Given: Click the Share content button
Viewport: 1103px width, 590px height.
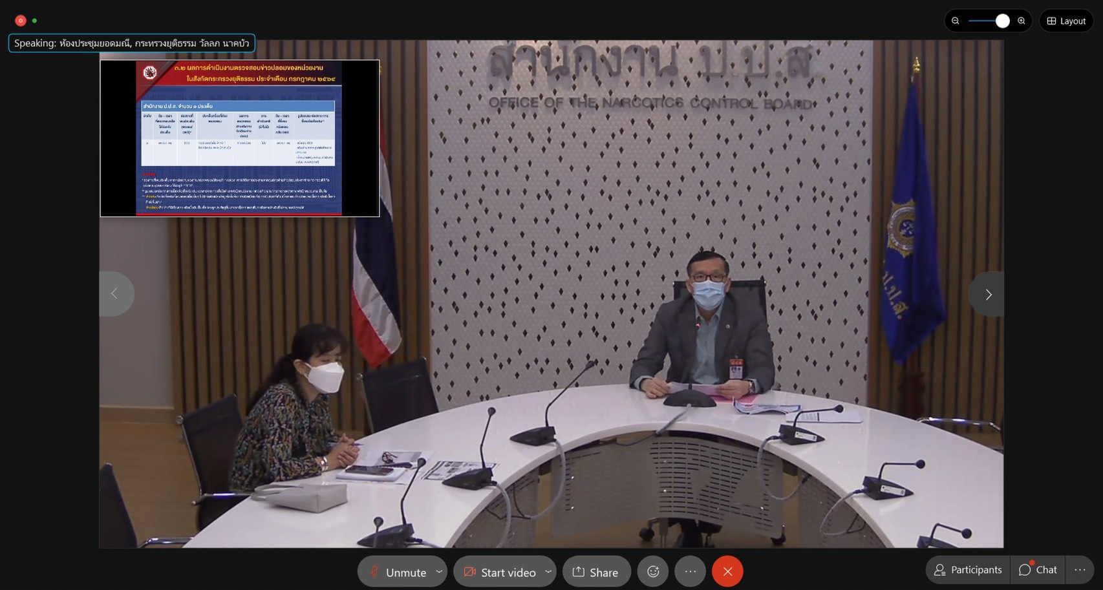Looking at the screenshot, I should (596, 572).
